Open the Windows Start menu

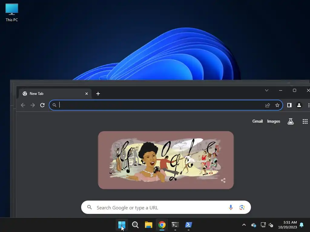(x=122, y=225)
